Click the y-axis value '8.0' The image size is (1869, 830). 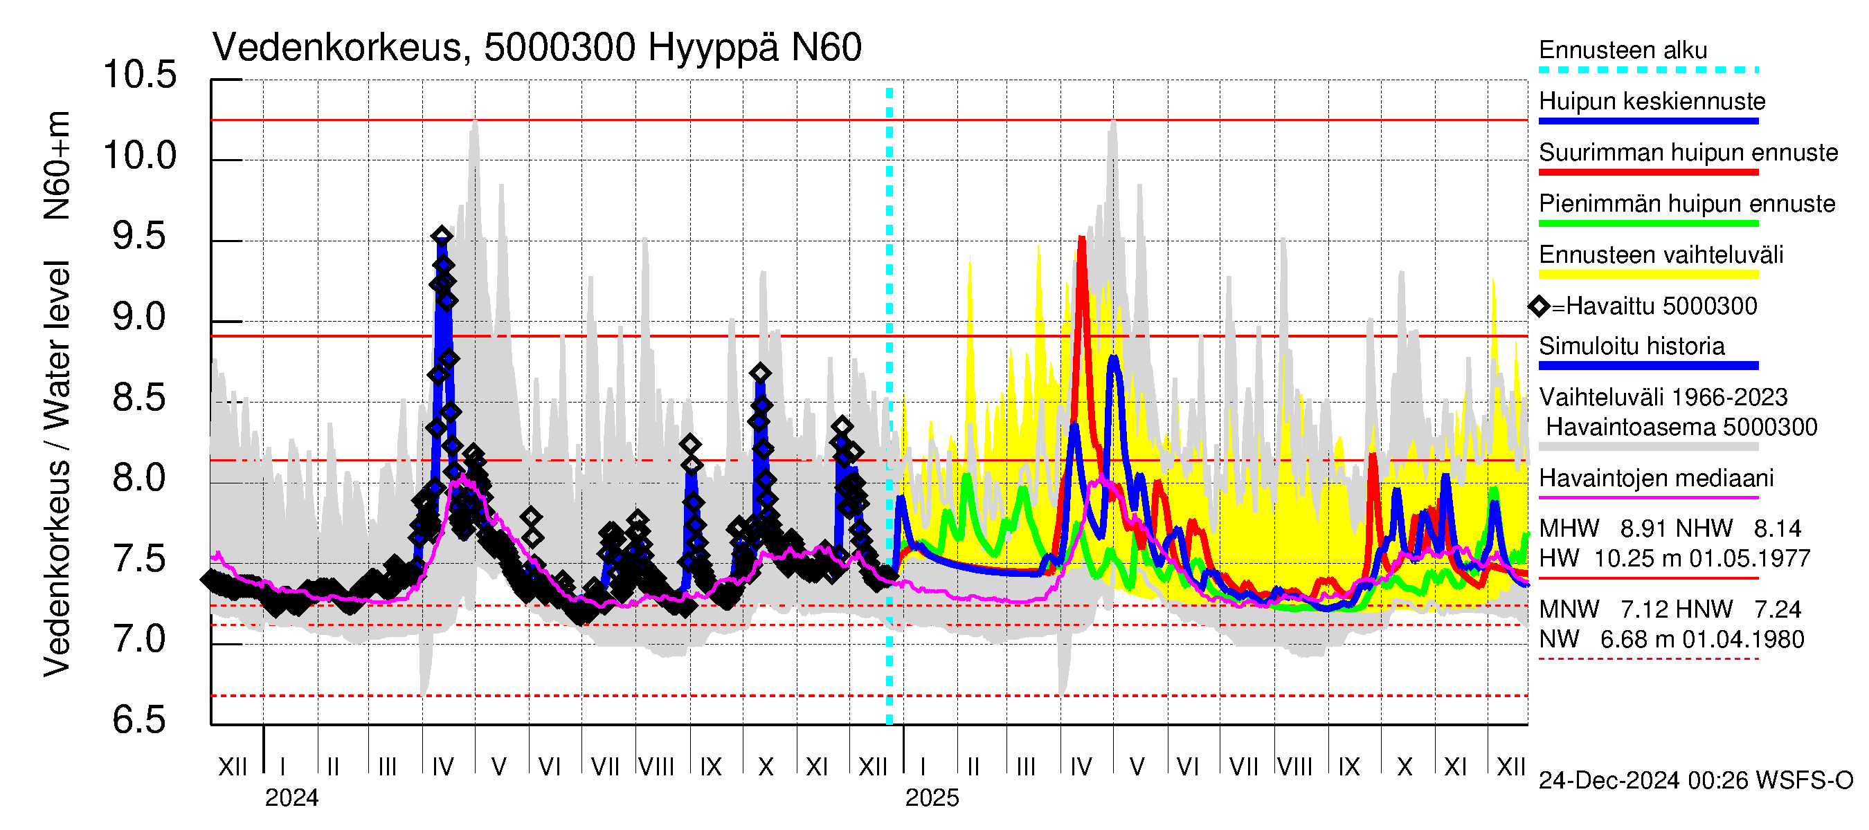(139, 478)
